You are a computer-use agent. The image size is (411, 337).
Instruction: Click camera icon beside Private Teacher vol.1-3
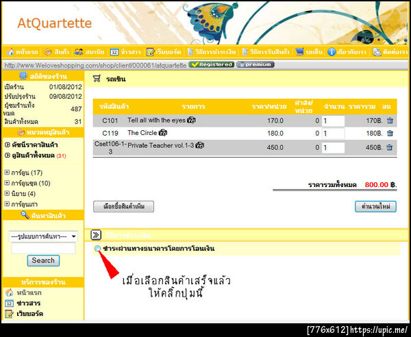click(200, 145)
